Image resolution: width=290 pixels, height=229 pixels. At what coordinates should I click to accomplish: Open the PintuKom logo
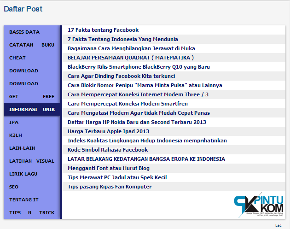259,205
